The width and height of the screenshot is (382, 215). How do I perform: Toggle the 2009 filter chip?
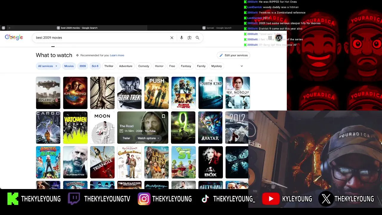(x=83, y=66)
